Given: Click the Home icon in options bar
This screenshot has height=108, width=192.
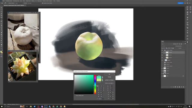Looking at the screenshot, I should point(2,3).
